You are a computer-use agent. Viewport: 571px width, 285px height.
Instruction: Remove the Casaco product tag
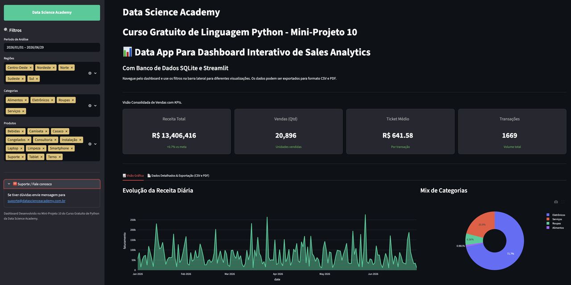66,131
